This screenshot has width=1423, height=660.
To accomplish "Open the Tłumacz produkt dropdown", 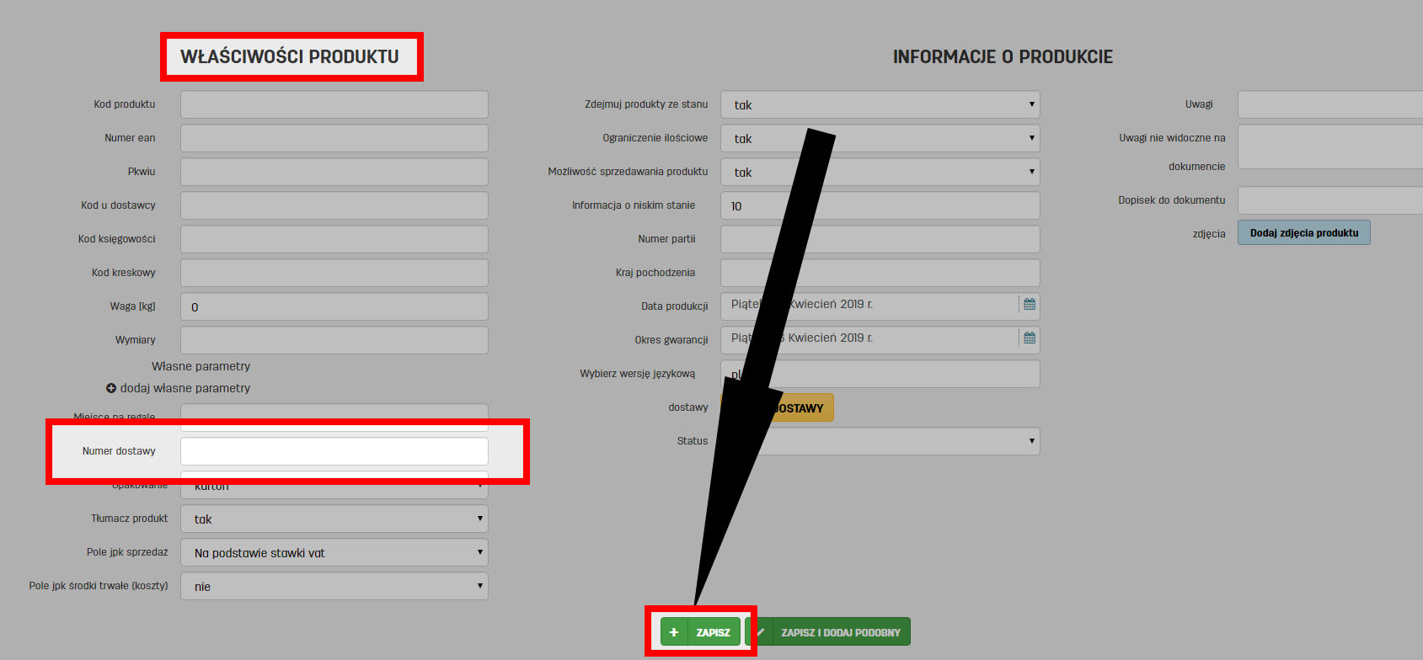I will pos(334,519).
